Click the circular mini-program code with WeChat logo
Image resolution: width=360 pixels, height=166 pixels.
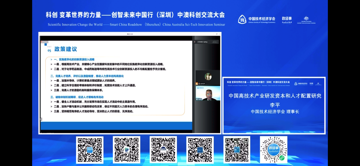tap(273, 150)
